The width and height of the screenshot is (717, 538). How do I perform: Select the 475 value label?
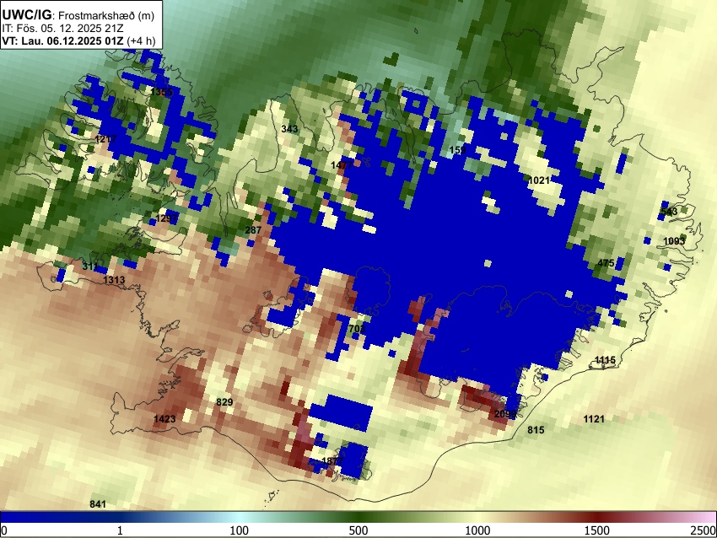click(x=606, y=263)
